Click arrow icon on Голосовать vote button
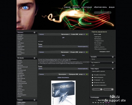This screenshot has width=132, height=105. (x=101, y=89)
